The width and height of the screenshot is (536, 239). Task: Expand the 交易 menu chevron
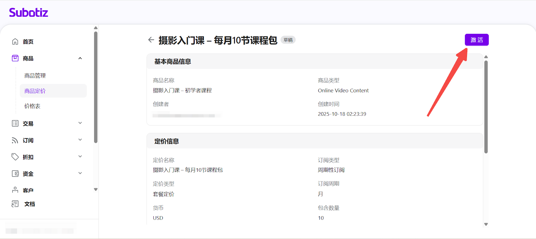tap(80, 123)
